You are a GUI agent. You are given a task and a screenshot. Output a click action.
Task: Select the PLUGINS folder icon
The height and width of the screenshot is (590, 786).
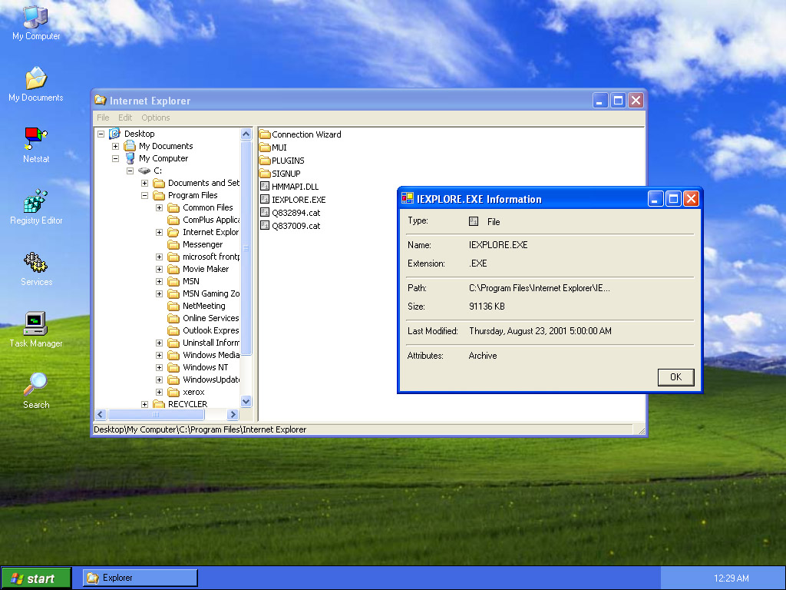tap(265, 161)
